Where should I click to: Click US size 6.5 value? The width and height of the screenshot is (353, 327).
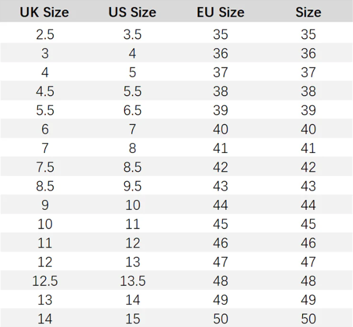(x=132, y=110)
